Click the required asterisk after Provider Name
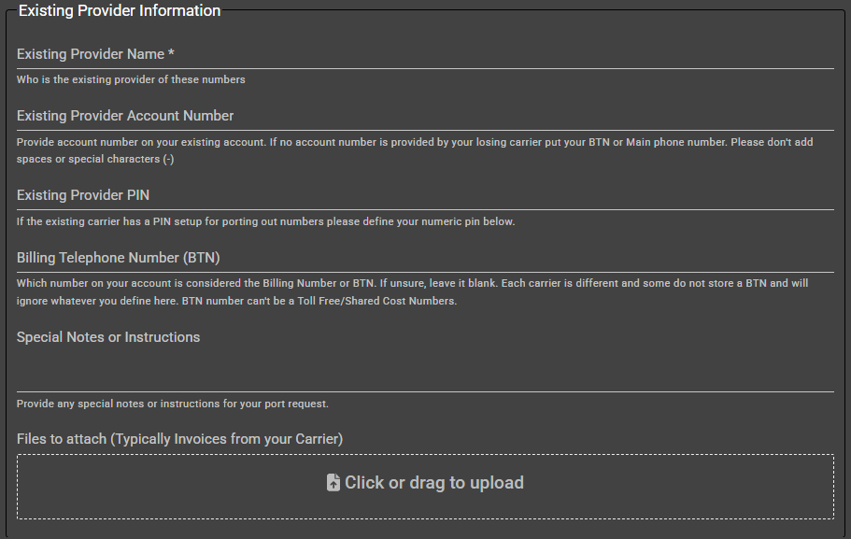Screen dimensions: 851x539 172,55
